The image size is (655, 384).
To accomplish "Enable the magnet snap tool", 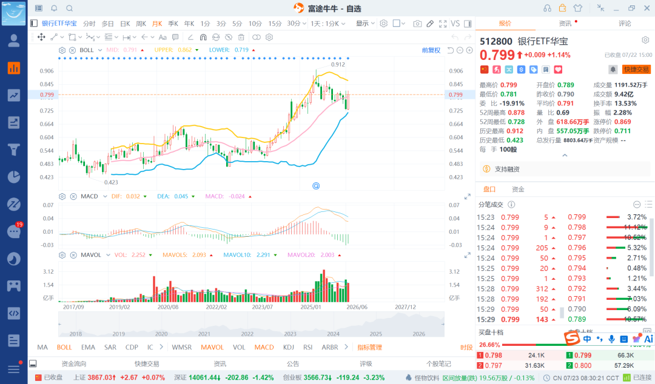I will (x=203, y=37).
